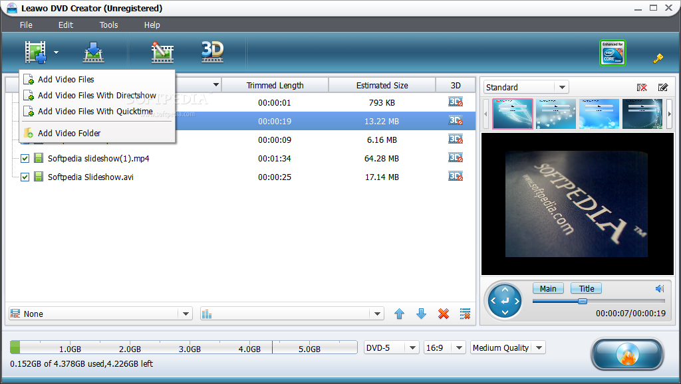Click the right arrow on navigation pad
Screen dimensions: 681x384
[x=516, y=301]
